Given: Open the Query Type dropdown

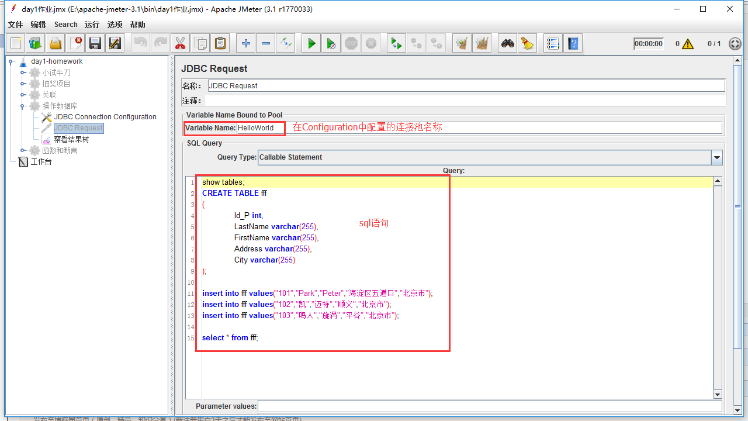Looking at the screenshot, I should [x=717, y=157].
